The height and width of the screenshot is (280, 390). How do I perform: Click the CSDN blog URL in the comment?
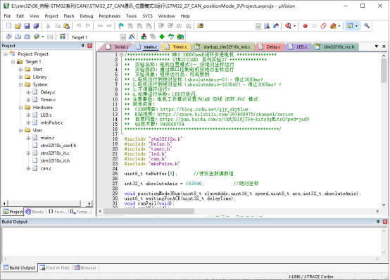204,109
